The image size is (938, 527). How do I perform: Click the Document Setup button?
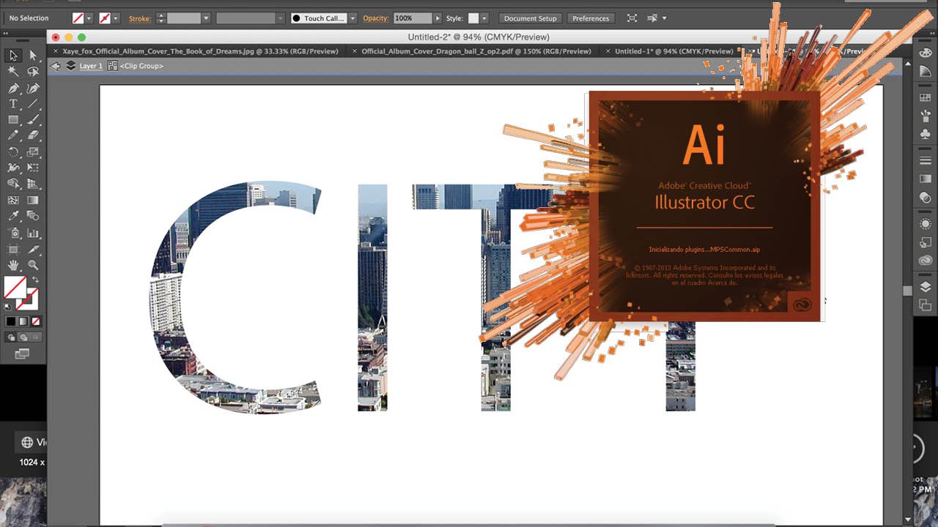click(529, 18)
